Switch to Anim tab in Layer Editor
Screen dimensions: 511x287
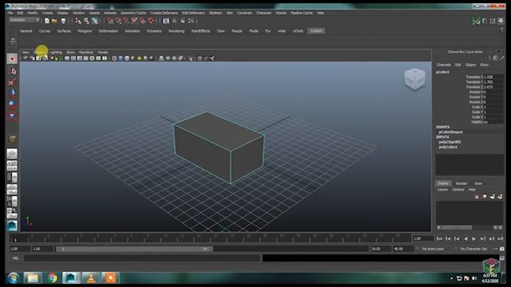pos(478,183)
